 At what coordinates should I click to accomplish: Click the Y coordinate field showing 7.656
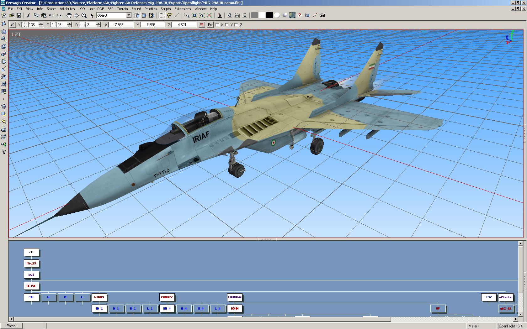pyautogui.click(x=152, y=25)
